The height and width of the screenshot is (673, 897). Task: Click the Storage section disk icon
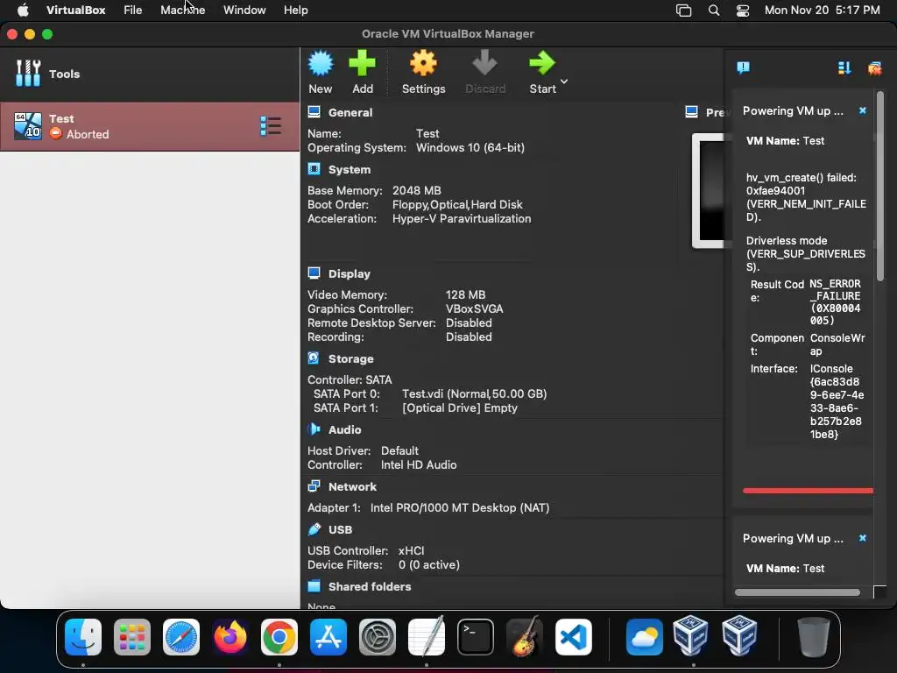pos(314,358)
